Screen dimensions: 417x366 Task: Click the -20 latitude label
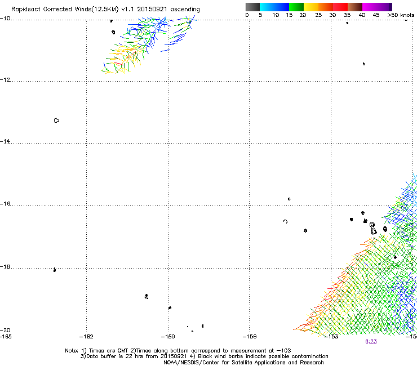pos(5,330)
